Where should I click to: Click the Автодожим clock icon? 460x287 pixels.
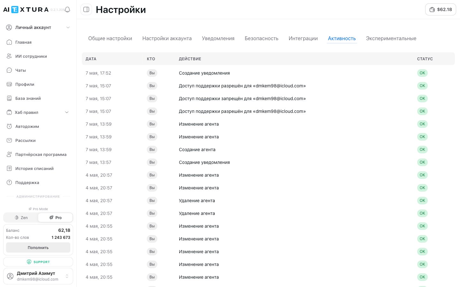coord(9,126)
